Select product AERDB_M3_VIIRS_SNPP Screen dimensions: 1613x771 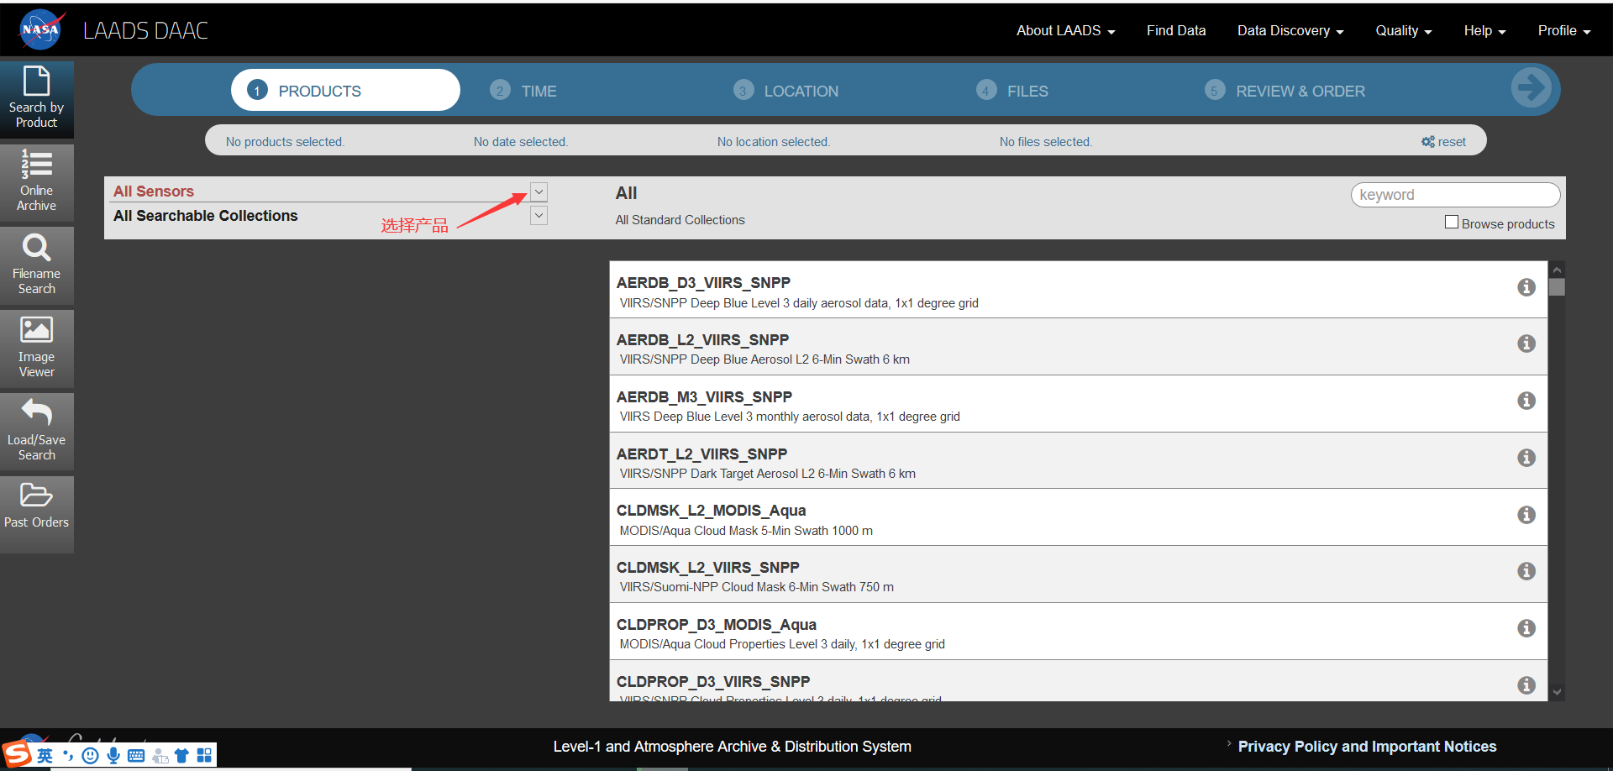tap(1079, 404)
